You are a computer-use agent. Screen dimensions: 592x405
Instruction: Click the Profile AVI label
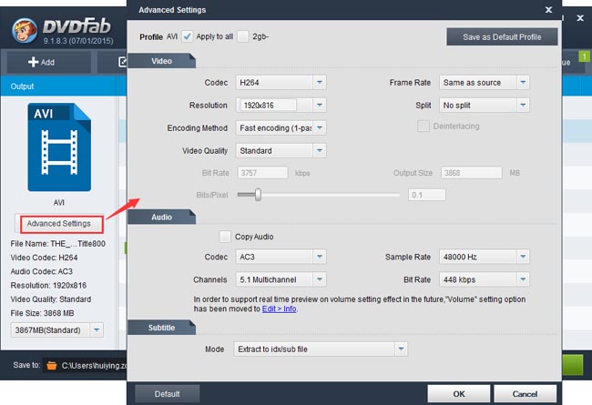tap(158, 36)
